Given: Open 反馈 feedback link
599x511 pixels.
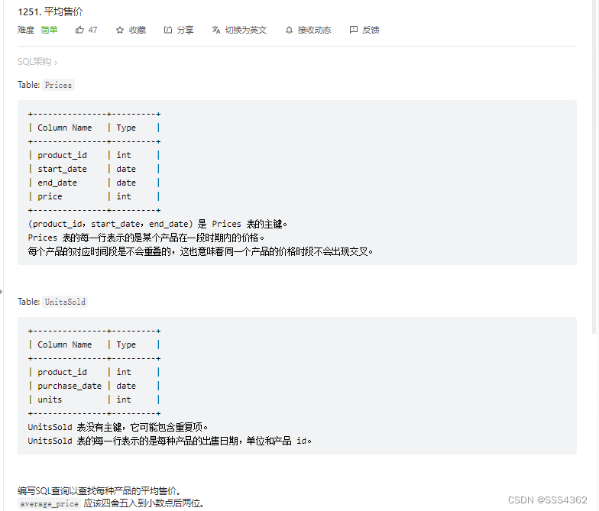Looking at the screenshot, I should (371, 30).
